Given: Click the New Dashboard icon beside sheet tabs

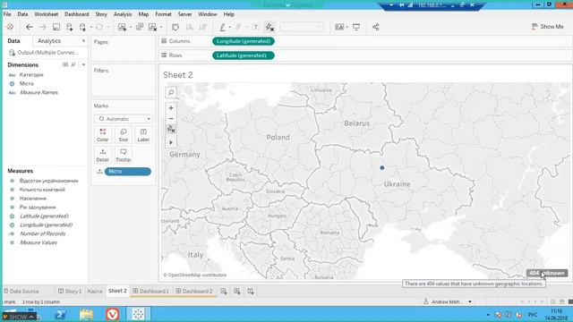Looking at the screenshot, I should (x=237, y=292).
